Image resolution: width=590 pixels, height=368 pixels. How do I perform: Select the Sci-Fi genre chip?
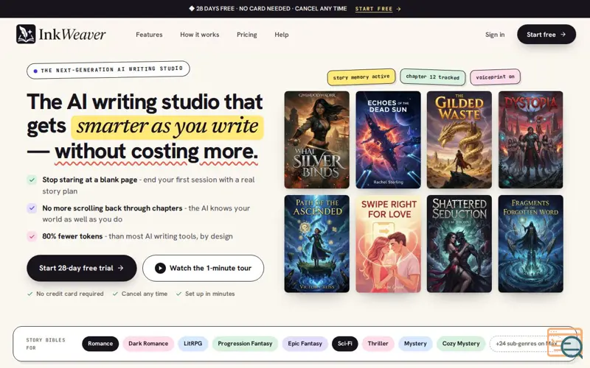coord(344,344)
